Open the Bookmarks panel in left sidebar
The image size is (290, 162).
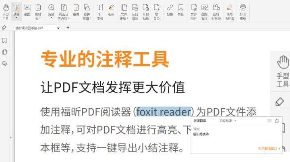point(4,41)
